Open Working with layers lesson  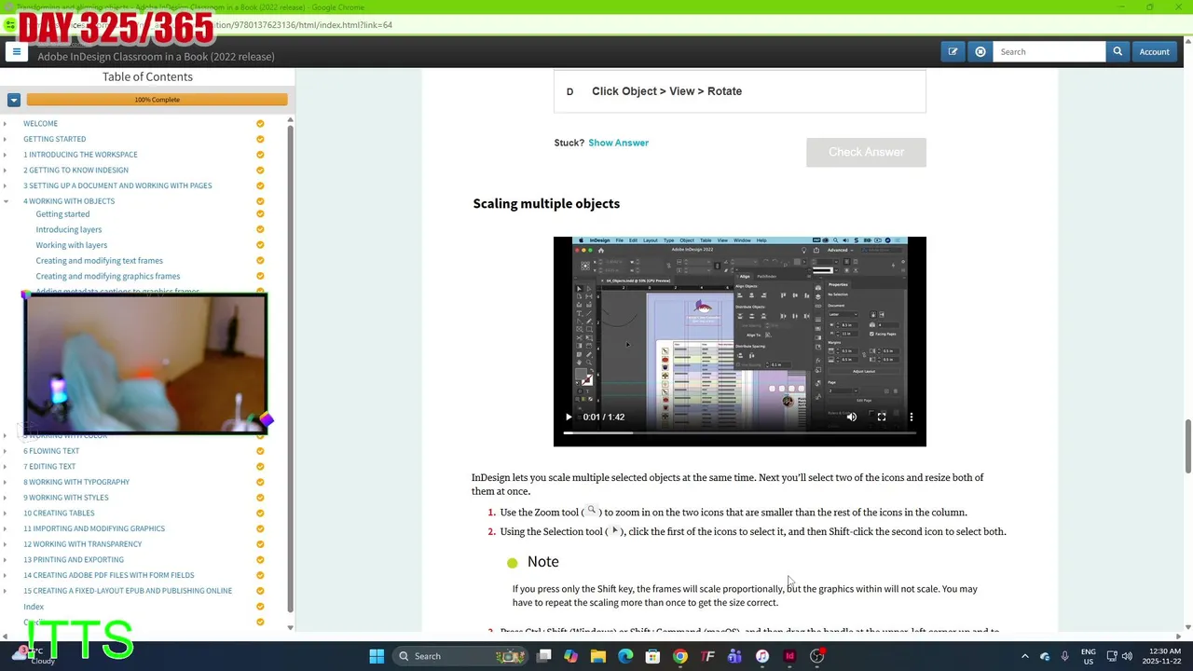coord(71,245)
